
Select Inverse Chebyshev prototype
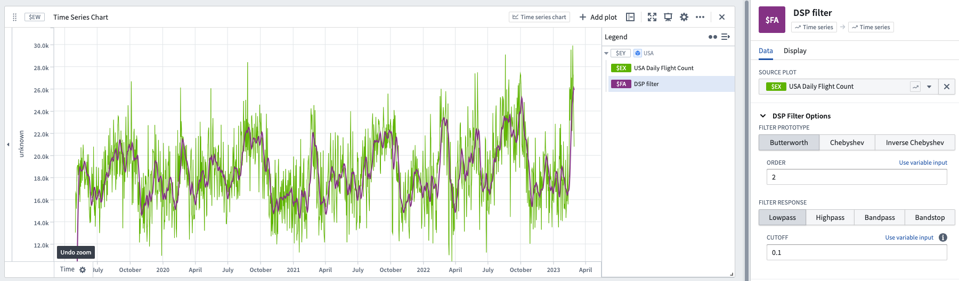[915, 142]
